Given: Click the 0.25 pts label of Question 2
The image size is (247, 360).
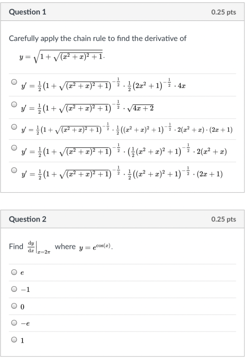Looking at the screenshot, I should pyautogui.click(x=223, y=219).
